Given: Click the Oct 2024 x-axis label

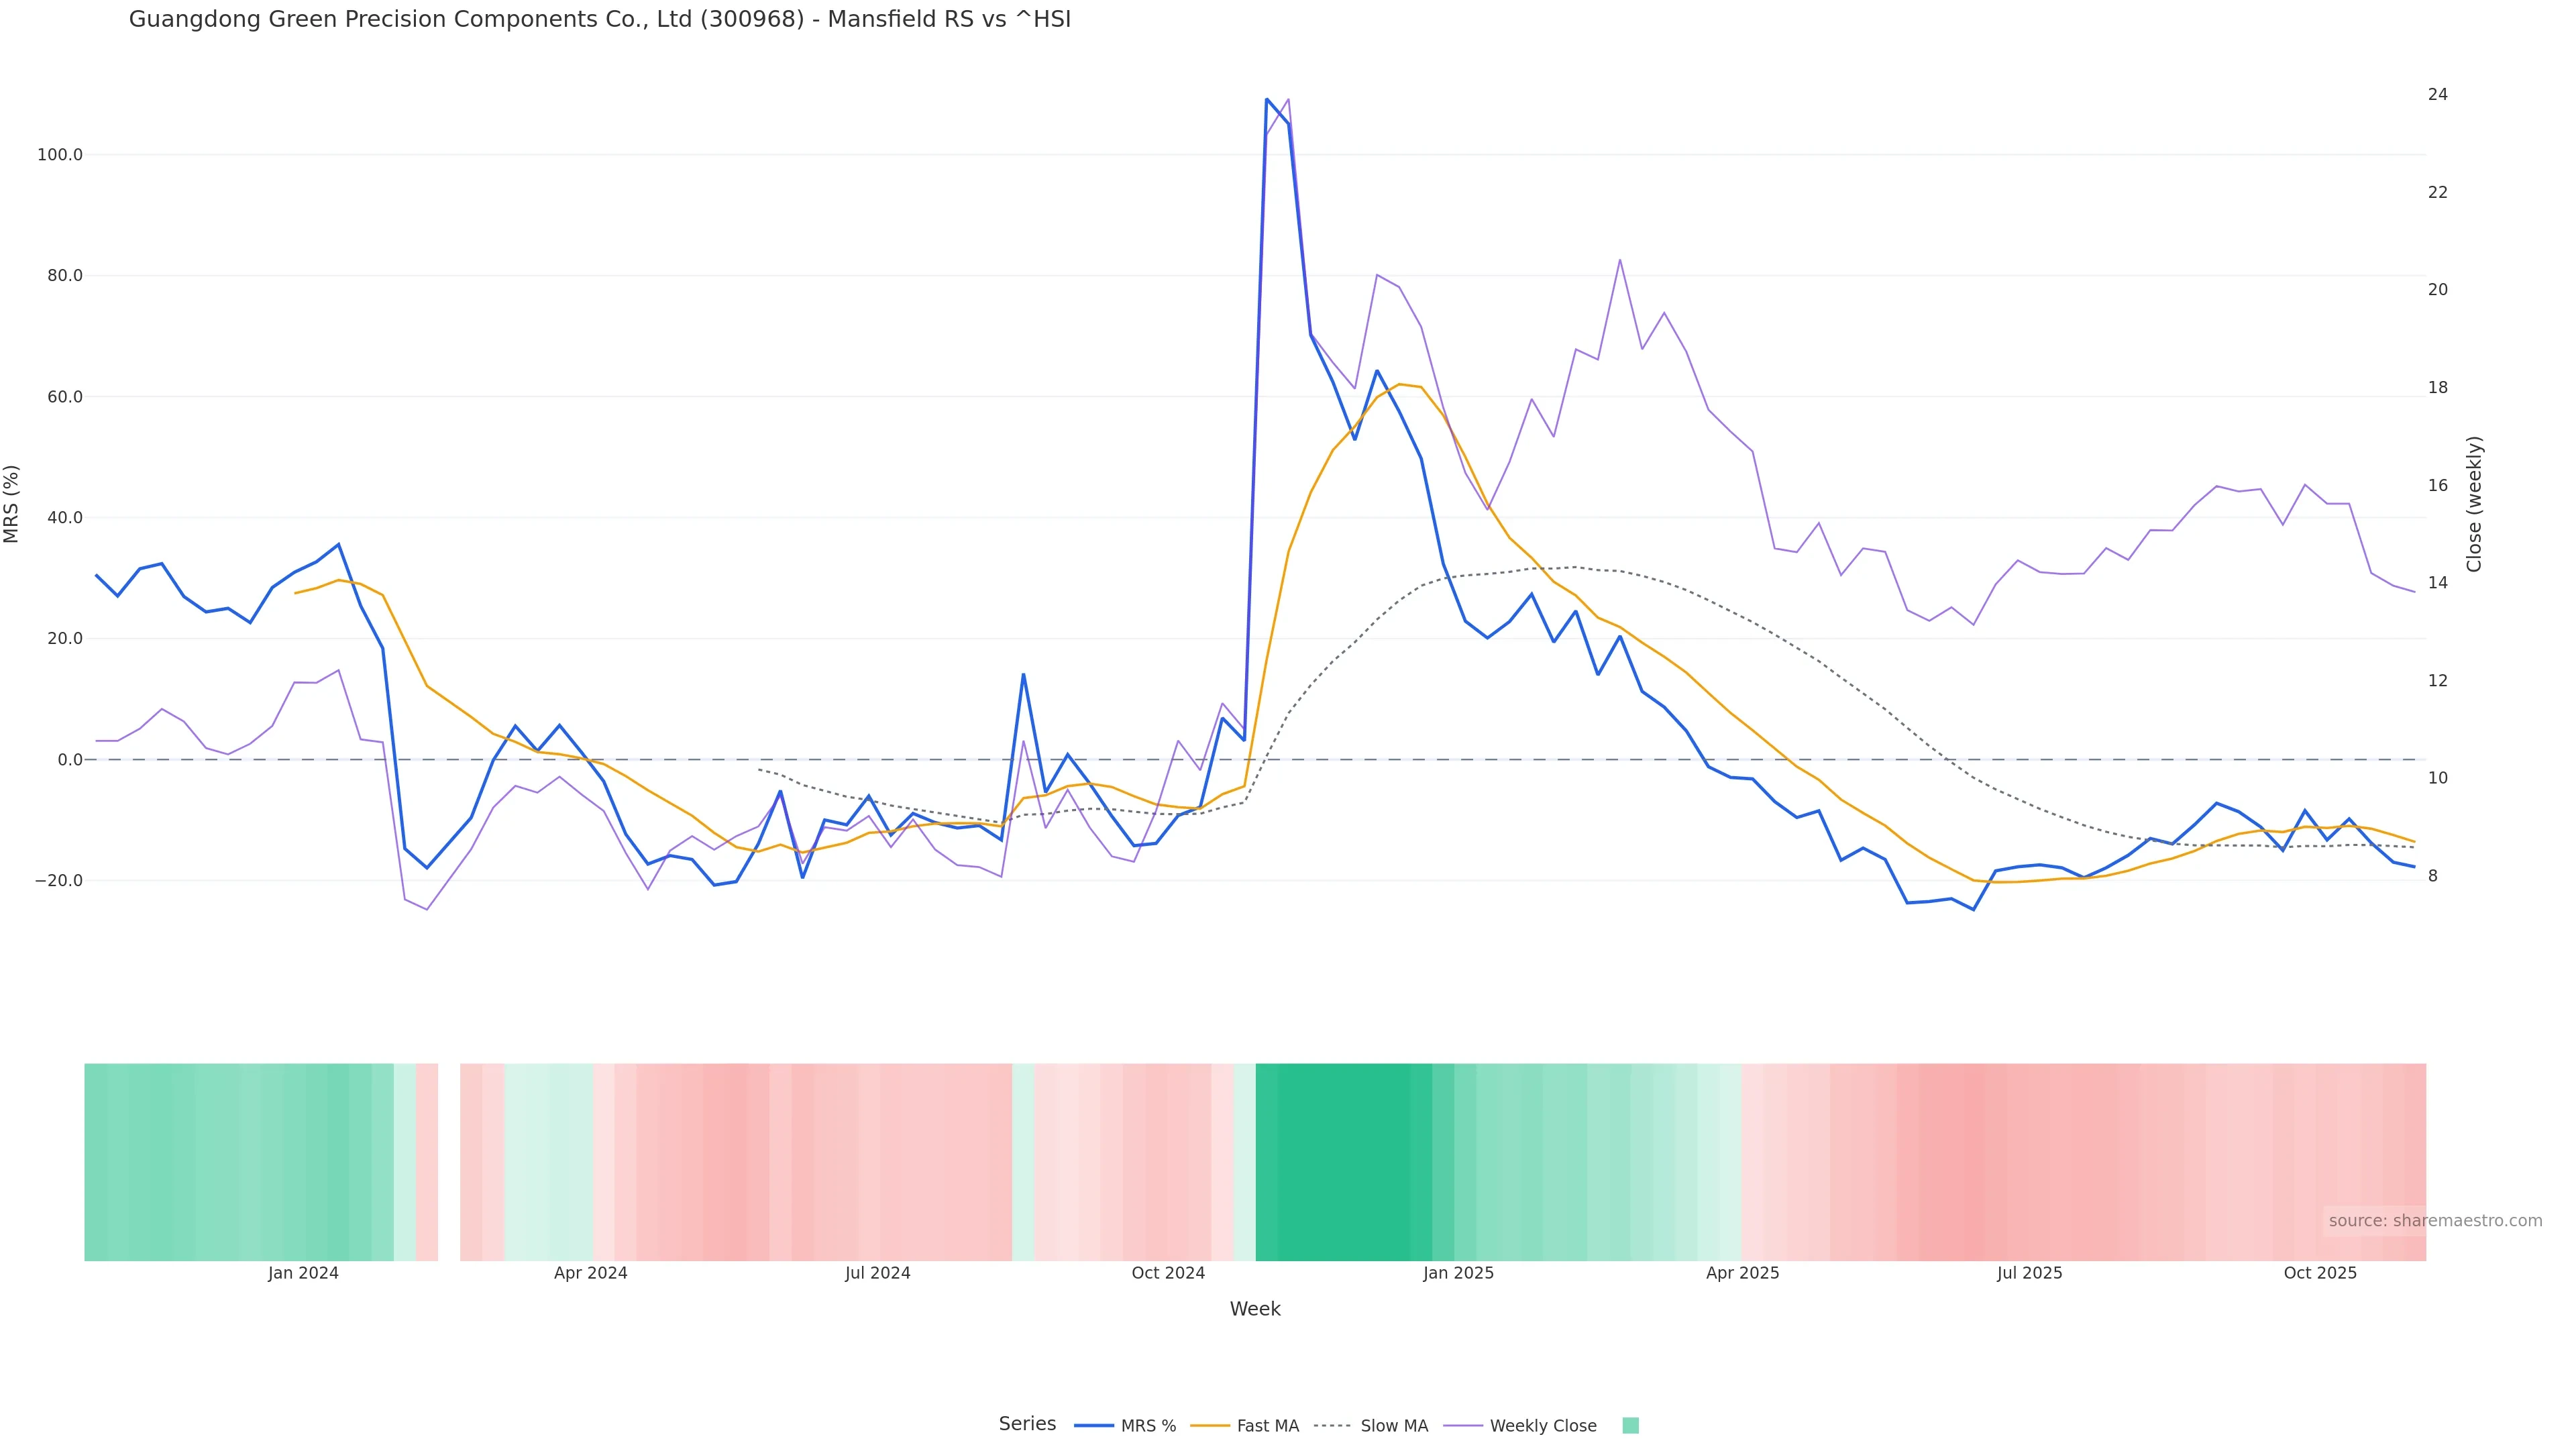Looking at the screenshot, I should coord(1168,1273).
